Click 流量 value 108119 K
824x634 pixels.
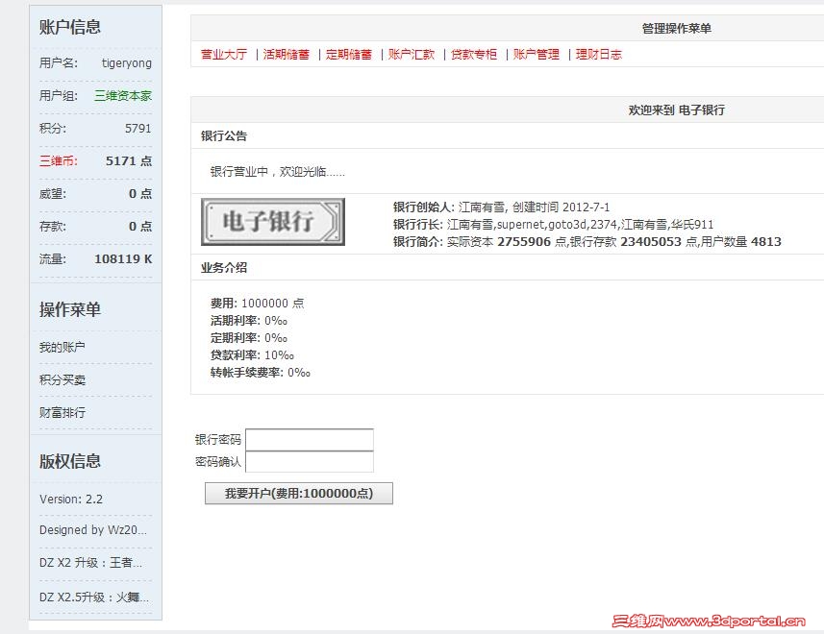click(123, 258)
